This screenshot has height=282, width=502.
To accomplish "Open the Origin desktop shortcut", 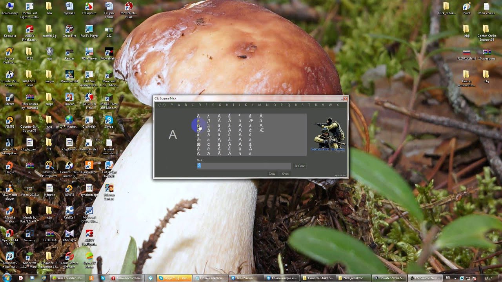I will point(10,167).
